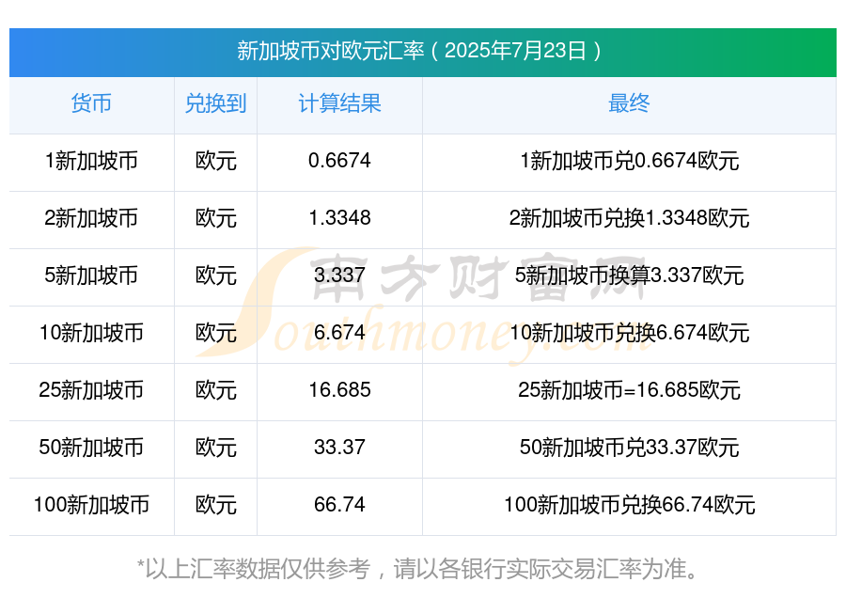
Task: Select the 50新加坡币 cell
Action: (x=91, y=448)
